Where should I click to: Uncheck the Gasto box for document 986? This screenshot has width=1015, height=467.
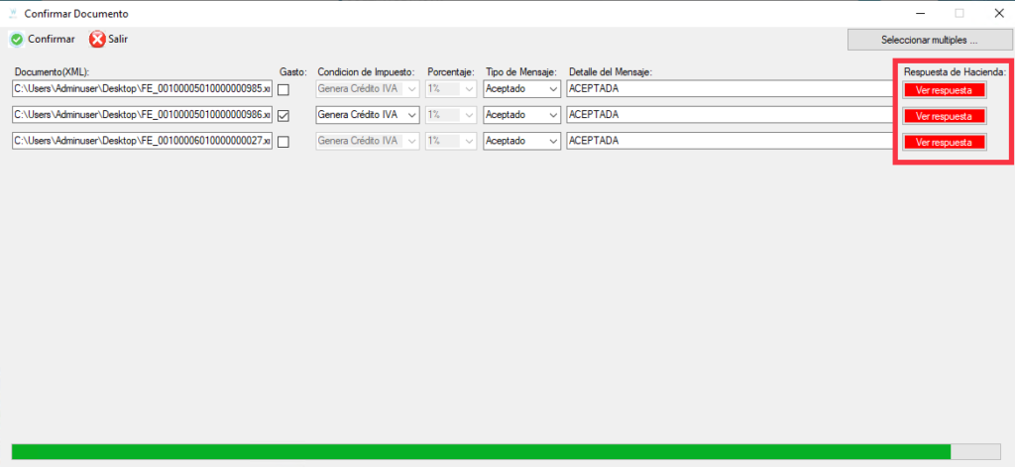click(x=283, y=115)
